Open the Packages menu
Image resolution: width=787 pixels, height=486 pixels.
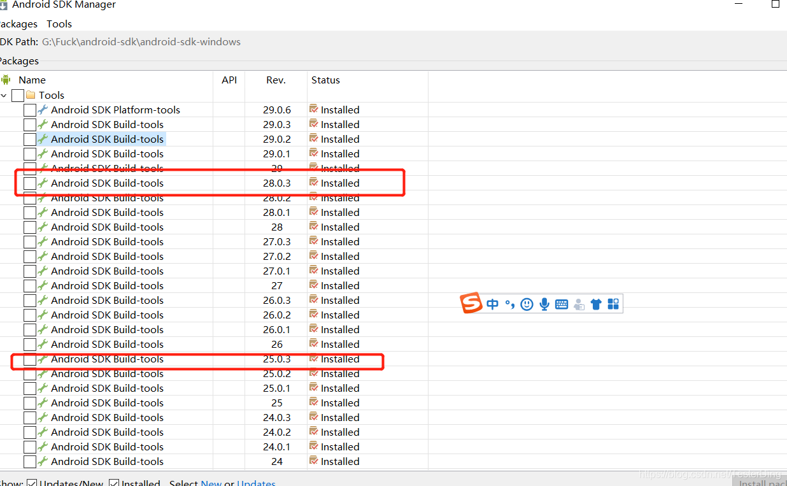18,24
